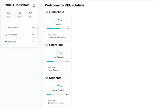Open Guardians in sidebar menu
156x109 pixels.
[13, 35]
